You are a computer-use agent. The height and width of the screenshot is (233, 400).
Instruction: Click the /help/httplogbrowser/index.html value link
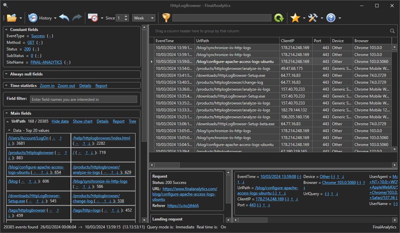tap(102, 138)
